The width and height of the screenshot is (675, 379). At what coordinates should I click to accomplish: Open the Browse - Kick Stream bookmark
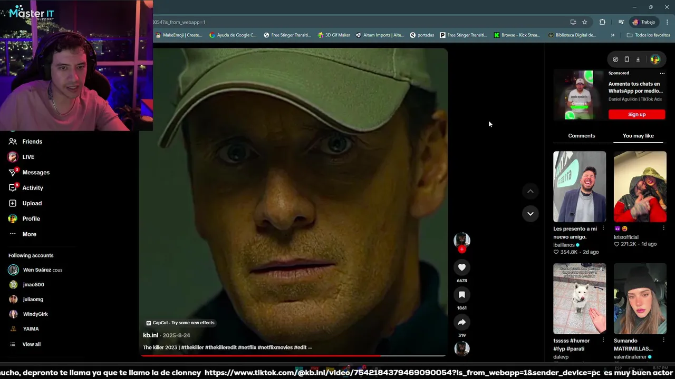517,35
